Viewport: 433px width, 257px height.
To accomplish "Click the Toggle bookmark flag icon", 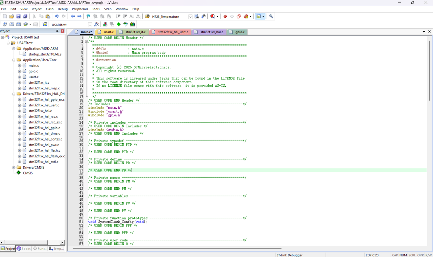I will (88, 16).
